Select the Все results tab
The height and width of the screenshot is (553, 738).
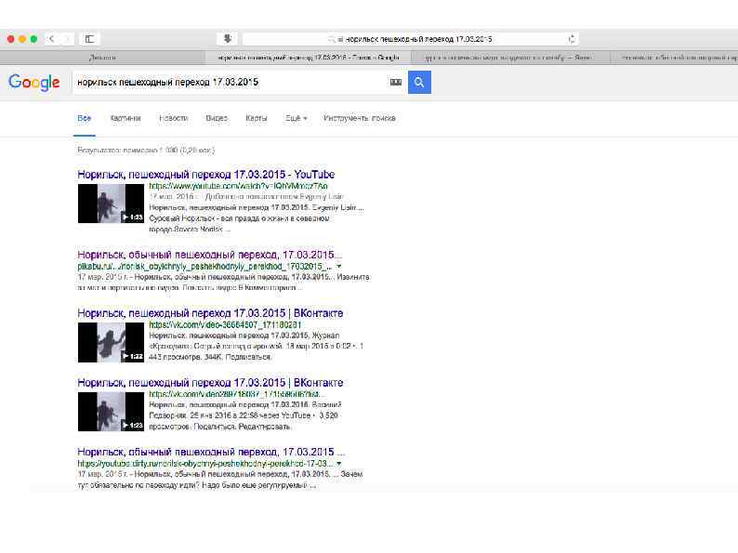pyautogui.click(x=85, y=118)
